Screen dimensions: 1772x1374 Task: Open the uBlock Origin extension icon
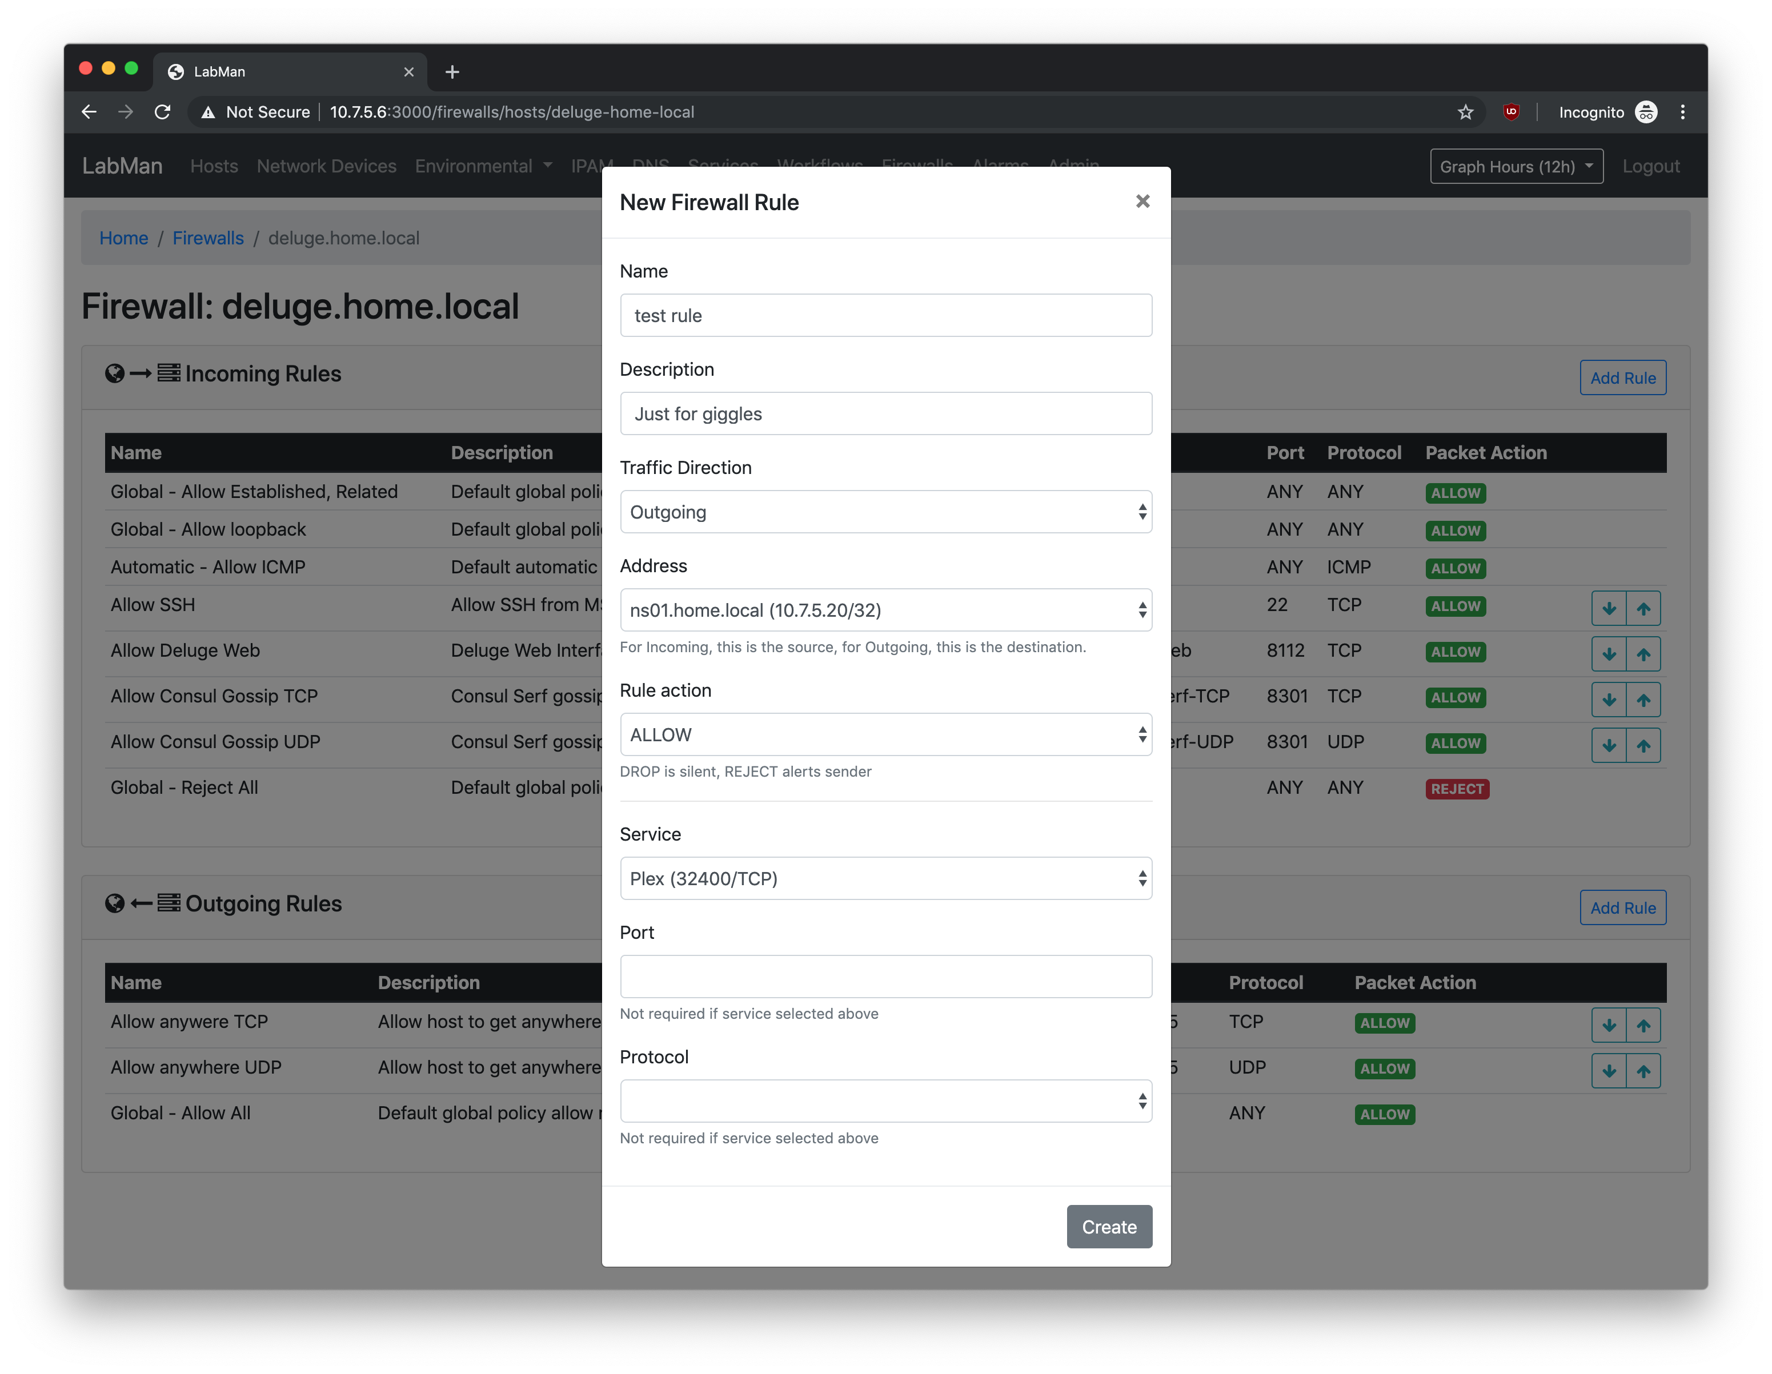(1511, 112)
